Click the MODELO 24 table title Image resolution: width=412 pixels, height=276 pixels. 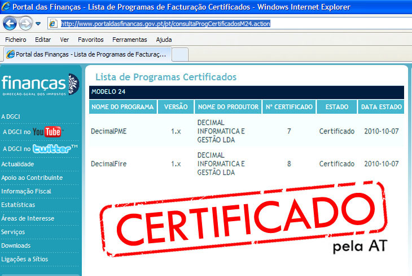pyautogui.click(x=108, y=92)
